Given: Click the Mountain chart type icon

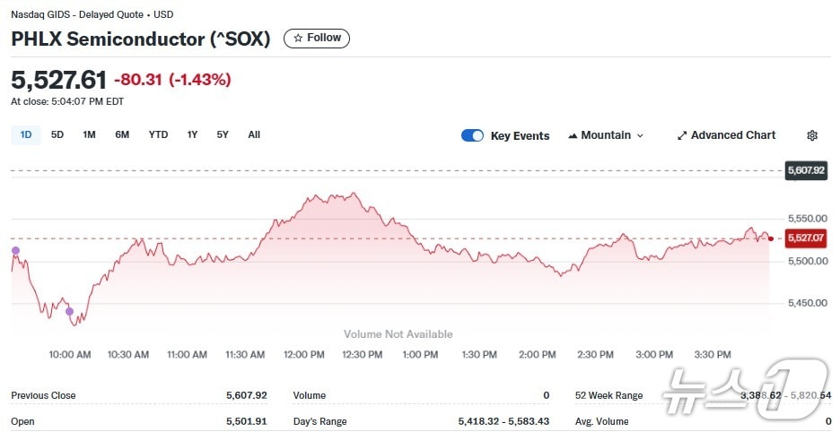Looking at the screenshot, I should [573, 135].
